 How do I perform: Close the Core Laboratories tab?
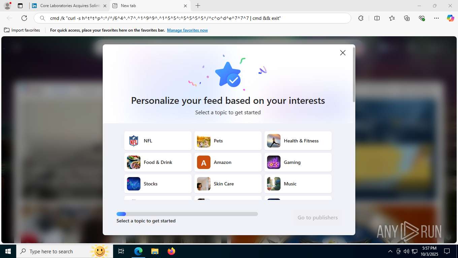click(105, 6)
